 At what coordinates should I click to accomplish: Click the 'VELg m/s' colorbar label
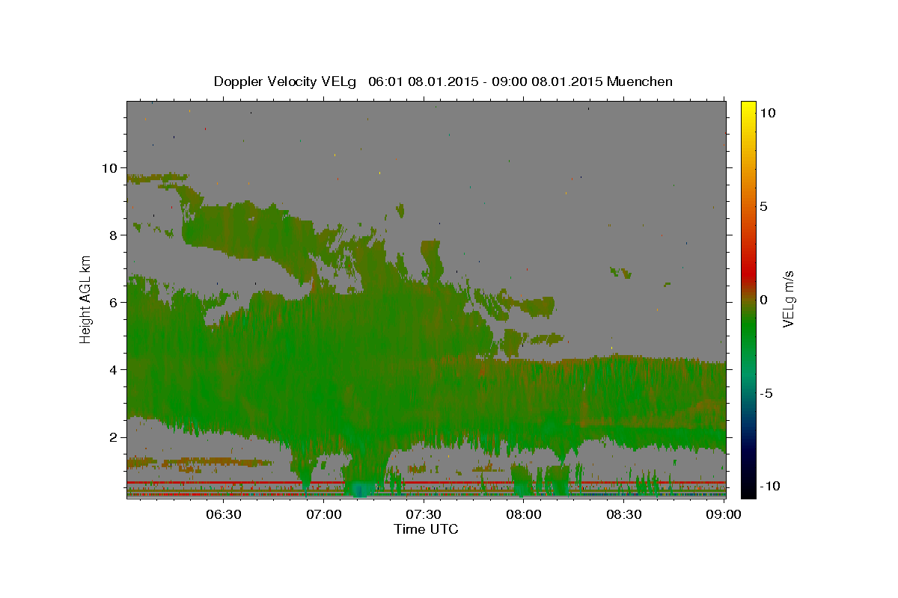click(788, 298)
